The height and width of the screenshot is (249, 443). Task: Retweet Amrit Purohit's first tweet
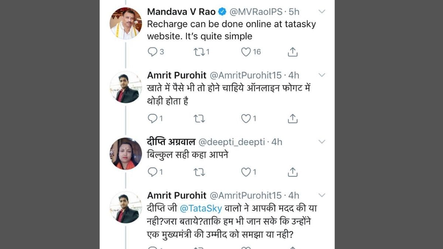[x=199, y=118]
